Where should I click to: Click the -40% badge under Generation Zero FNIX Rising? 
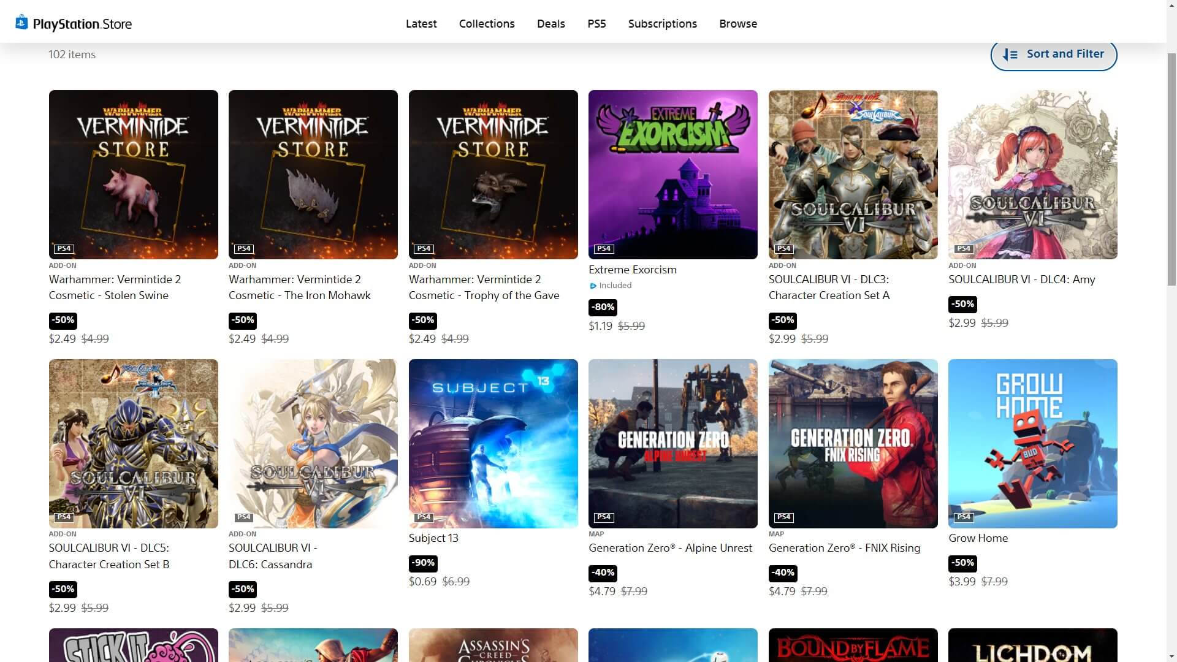(782, 573)
